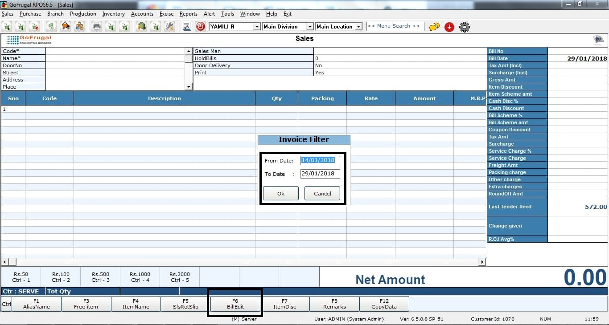
Task: Click the eye icon beside Sales header
Action: click(598, 40)
